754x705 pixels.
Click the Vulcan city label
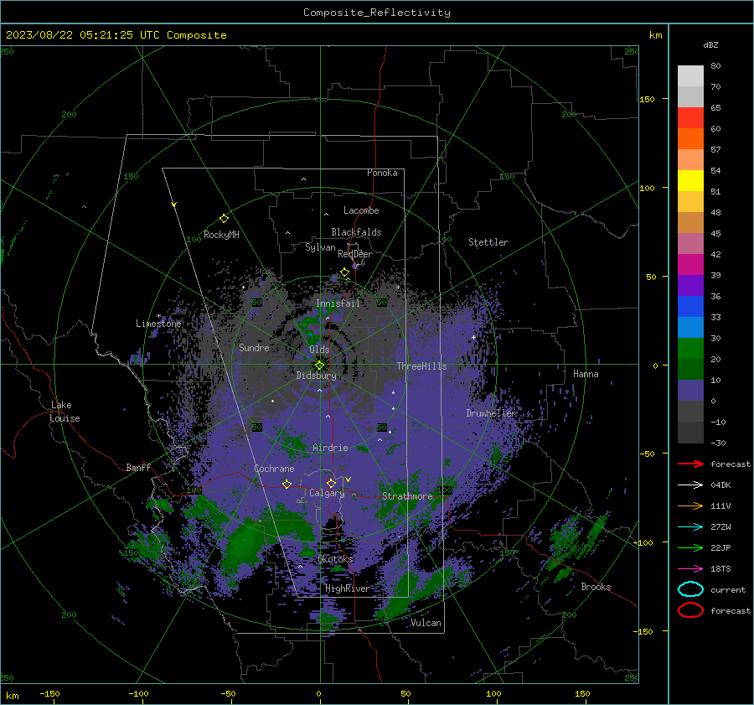pos(426,623)
